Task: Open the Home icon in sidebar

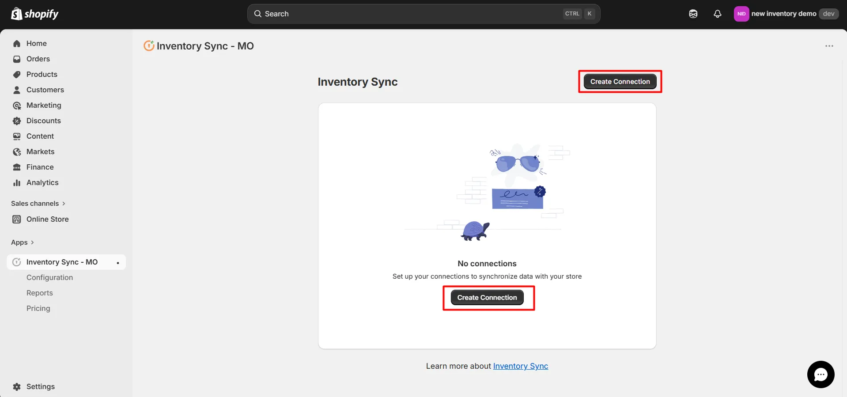Action: pos(17,43)
